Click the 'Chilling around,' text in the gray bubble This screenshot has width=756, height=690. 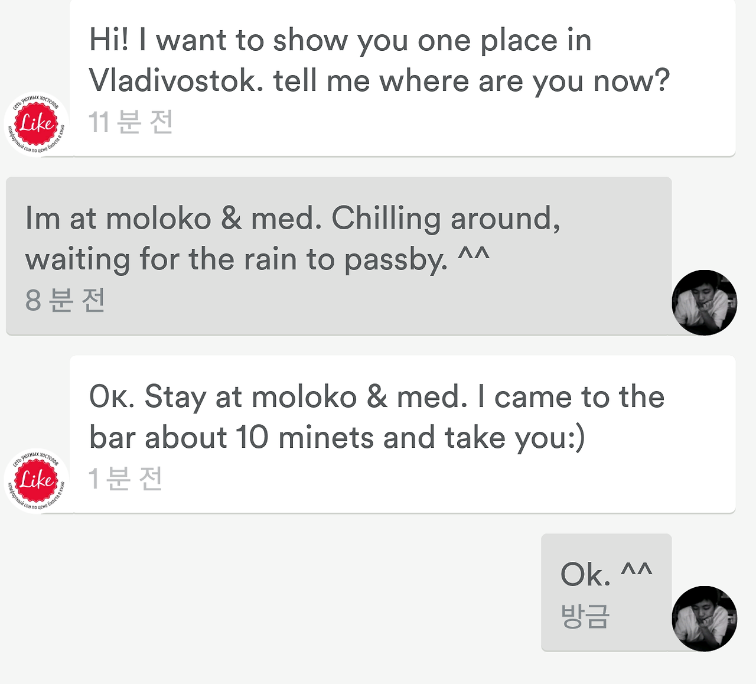click(445, 219)
